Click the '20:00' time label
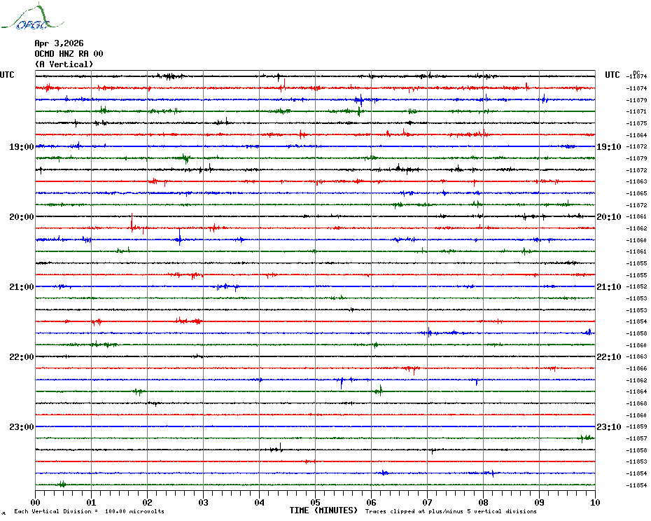This screenshot has height=521, width=651. (22, 217)
